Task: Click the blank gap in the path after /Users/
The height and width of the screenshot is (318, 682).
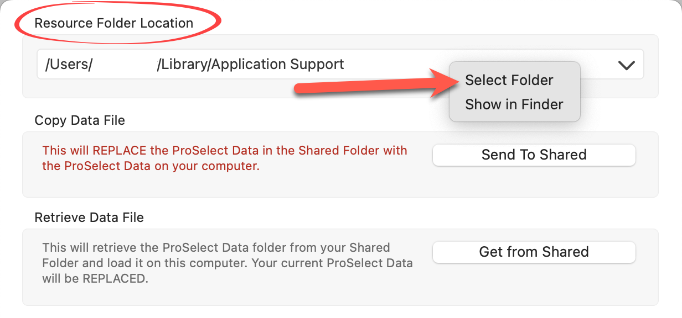Action: [x=125, y=65]
